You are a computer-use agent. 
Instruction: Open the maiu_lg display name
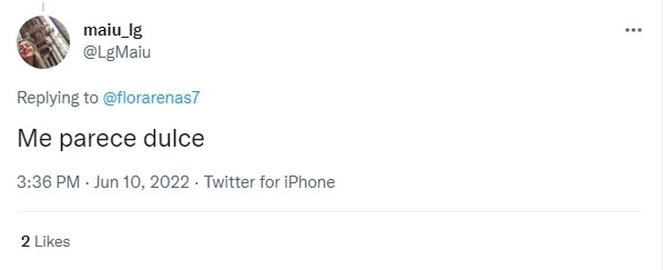click(x=113, y=30)
